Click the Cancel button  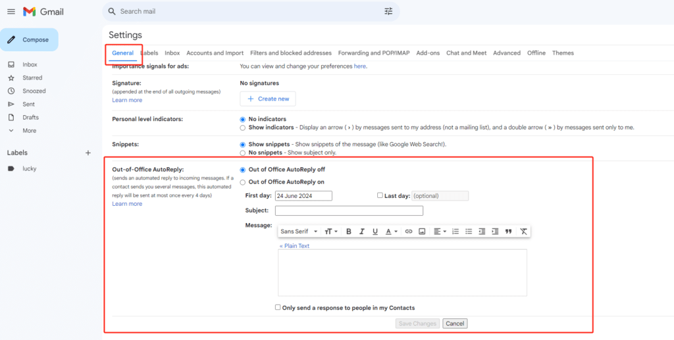tap(454, 324)
